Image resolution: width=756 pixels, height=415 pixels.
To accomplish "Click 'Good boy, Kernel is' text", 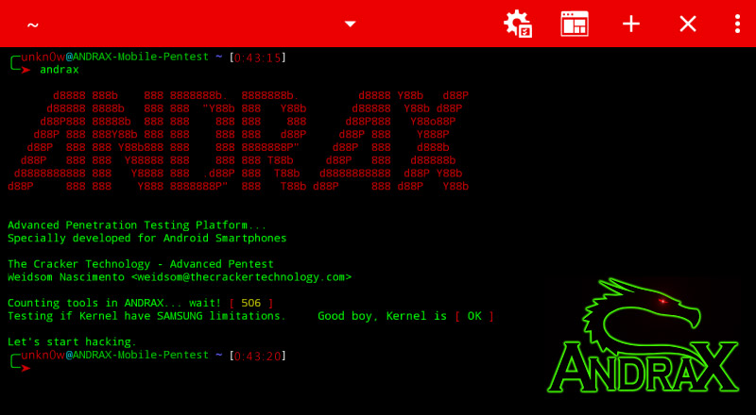I will [383, 316].
